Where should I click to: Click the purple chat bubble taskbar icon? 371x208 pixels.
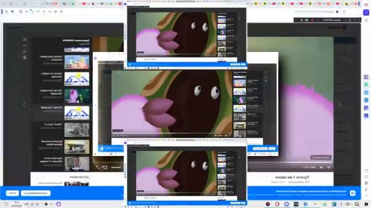[286, 204]
